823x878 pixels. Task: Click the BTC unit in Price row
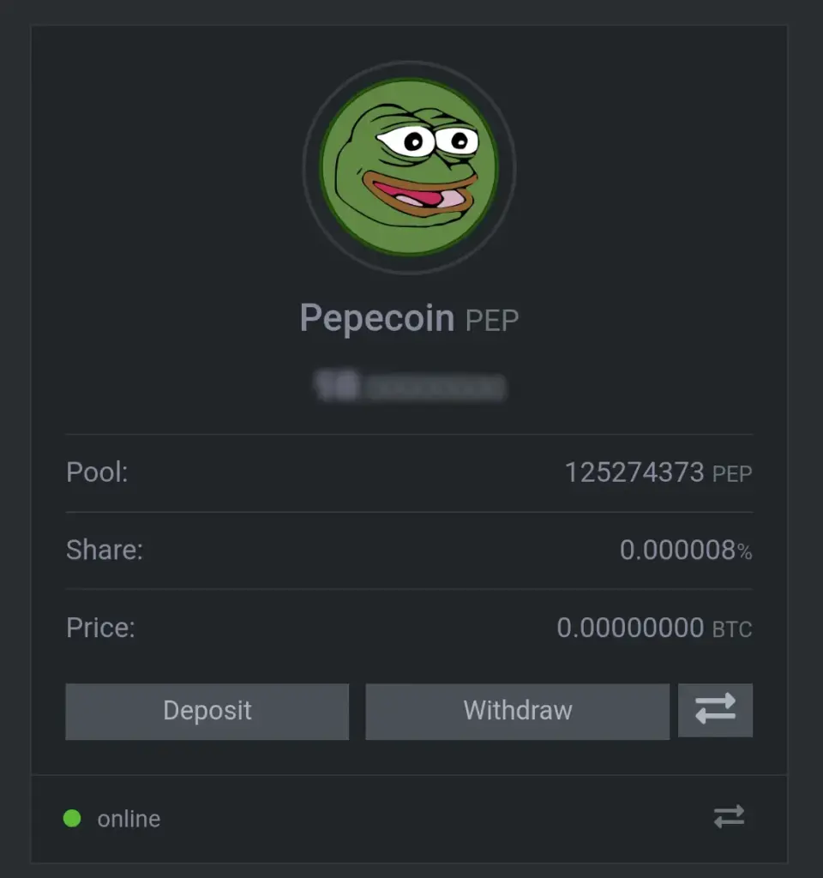732,629
